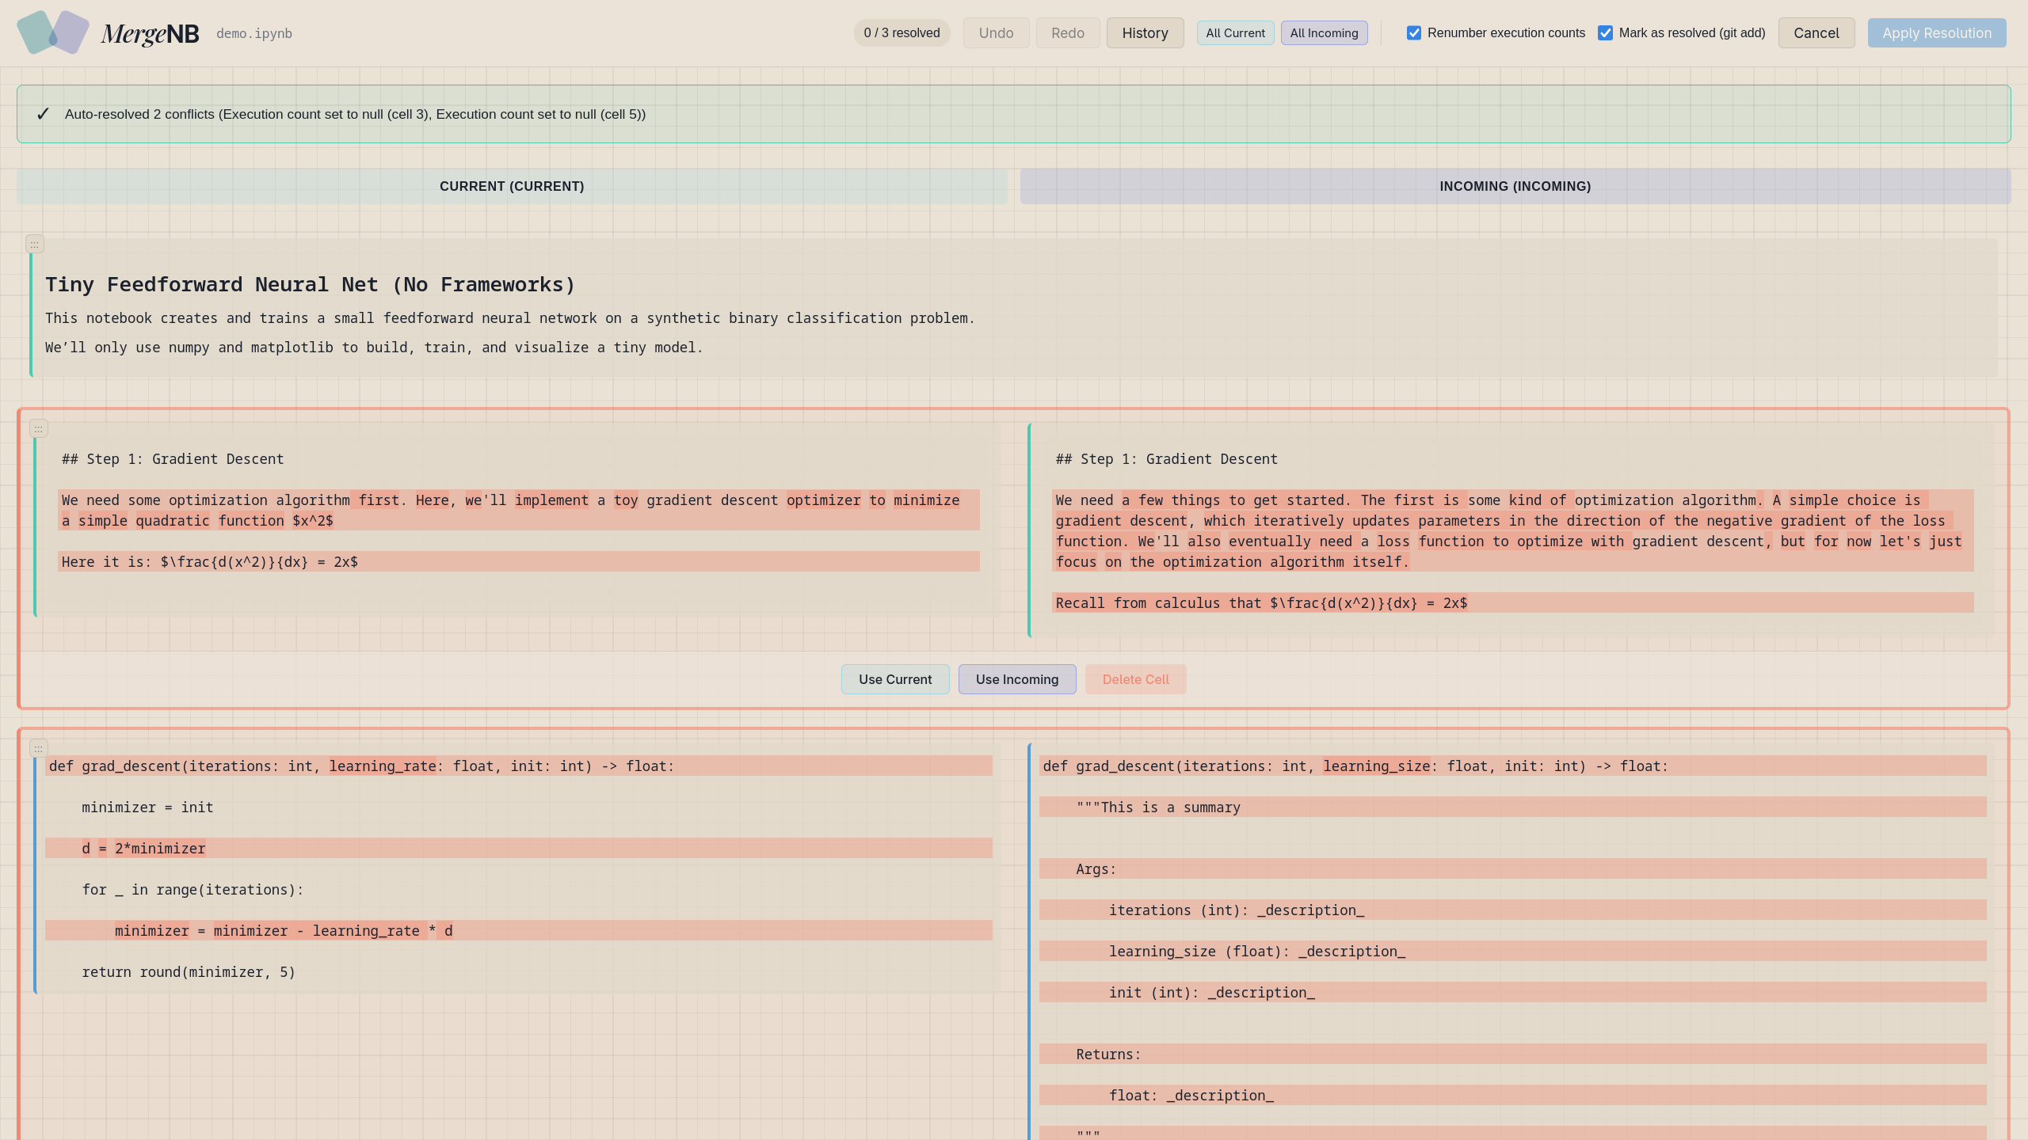
Task: Click the current-side '## Step 1: Gradient Descent' heading
Action: [173, 459]
